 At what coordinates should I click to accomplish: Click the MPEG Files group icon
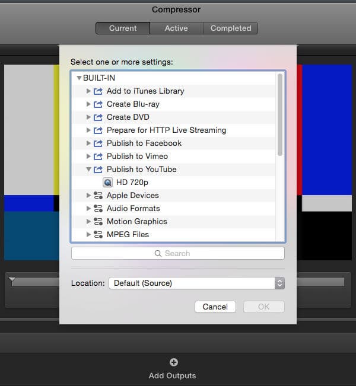pyautogui.click(x=98, y=235)
